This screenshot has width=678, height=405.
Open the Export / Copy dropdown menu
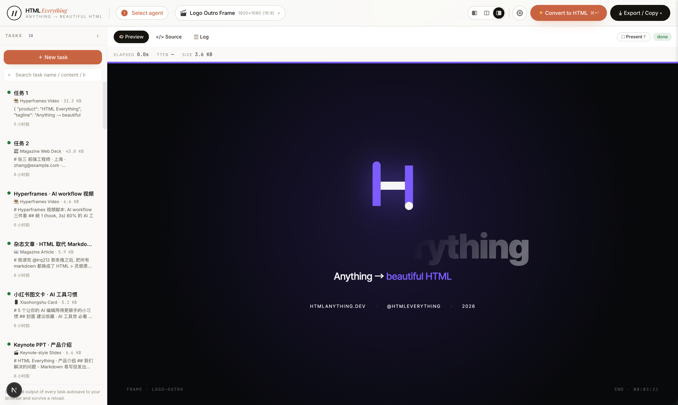click(x=640, y=13)
